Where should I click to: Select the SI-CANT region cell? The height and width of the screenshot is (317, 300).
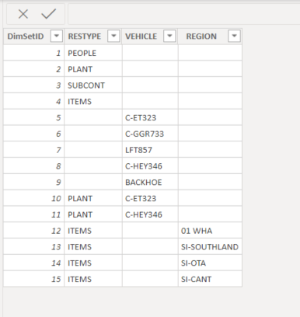point(210,279)
